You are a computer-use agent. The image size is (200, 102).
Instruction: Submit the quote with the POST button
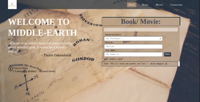click(167, 54)
